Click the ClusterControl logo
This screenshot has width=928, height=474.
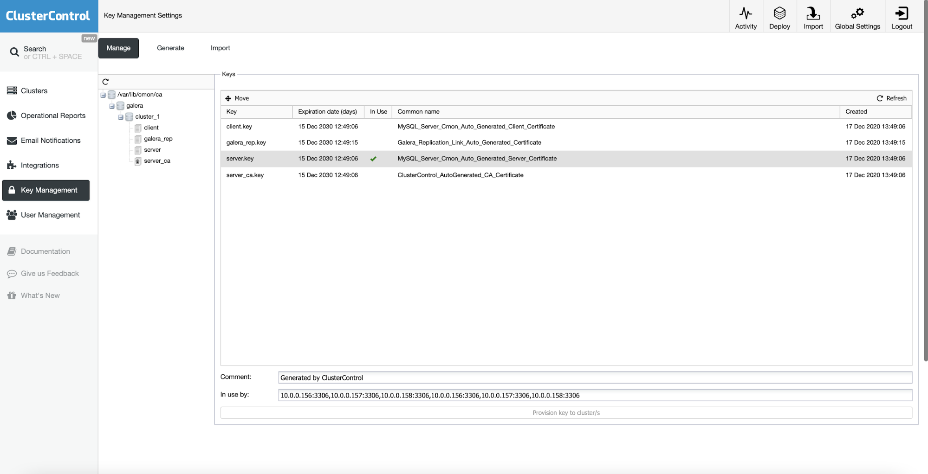pyautogui.click(x=48, y=16)
